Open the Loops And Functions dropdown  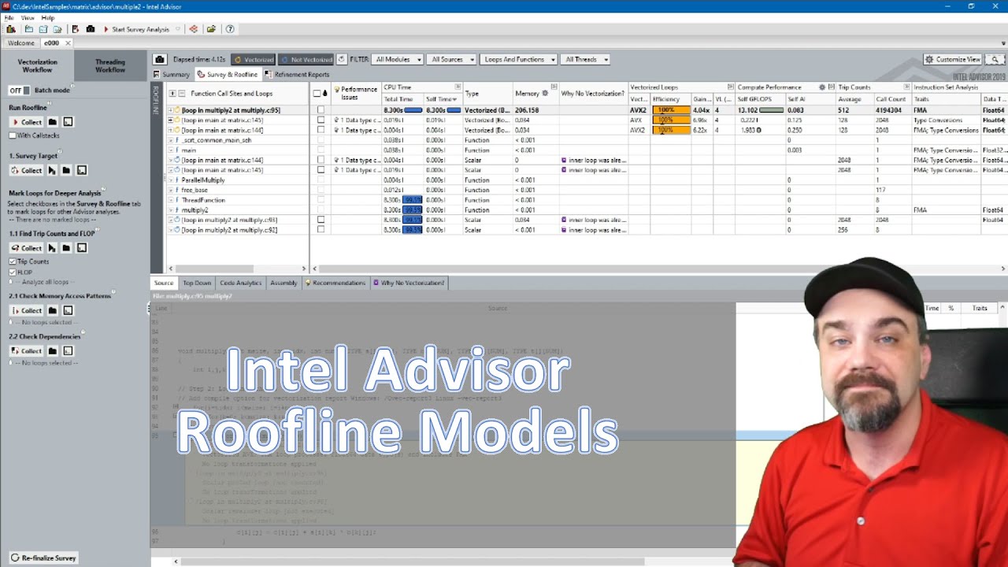(519, 59)
